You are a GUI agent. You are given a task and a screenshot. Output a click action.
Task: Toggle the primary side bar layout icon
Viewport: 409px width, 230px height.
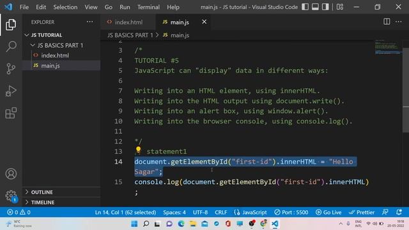tap(305, 7)
